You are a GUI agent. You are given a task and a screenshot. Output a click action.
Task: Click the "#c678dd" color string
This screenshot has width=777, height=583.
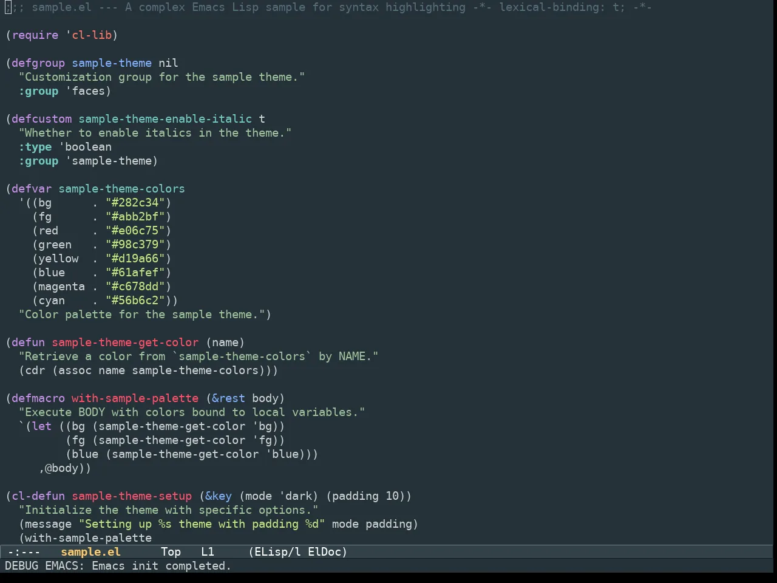135,287
